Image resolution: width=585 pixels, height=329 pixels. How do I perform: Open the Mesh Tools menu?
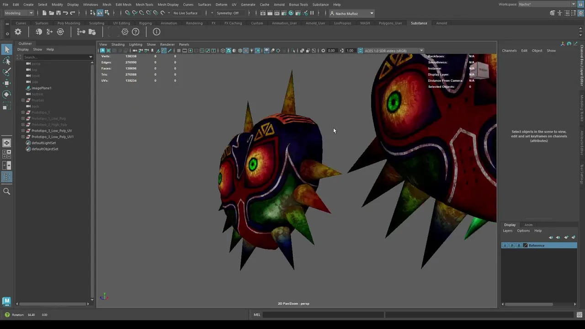[x=144, y=5]
